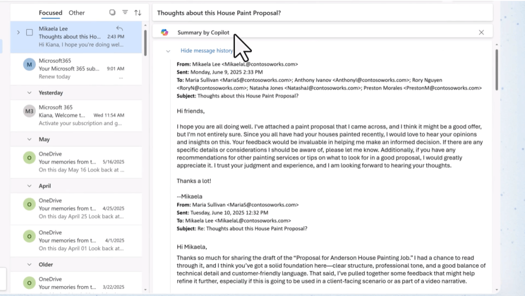Click the OneDrive avatar for 3/22/2025 email
This screenshot has width=525, height=296.
(29, 283)
